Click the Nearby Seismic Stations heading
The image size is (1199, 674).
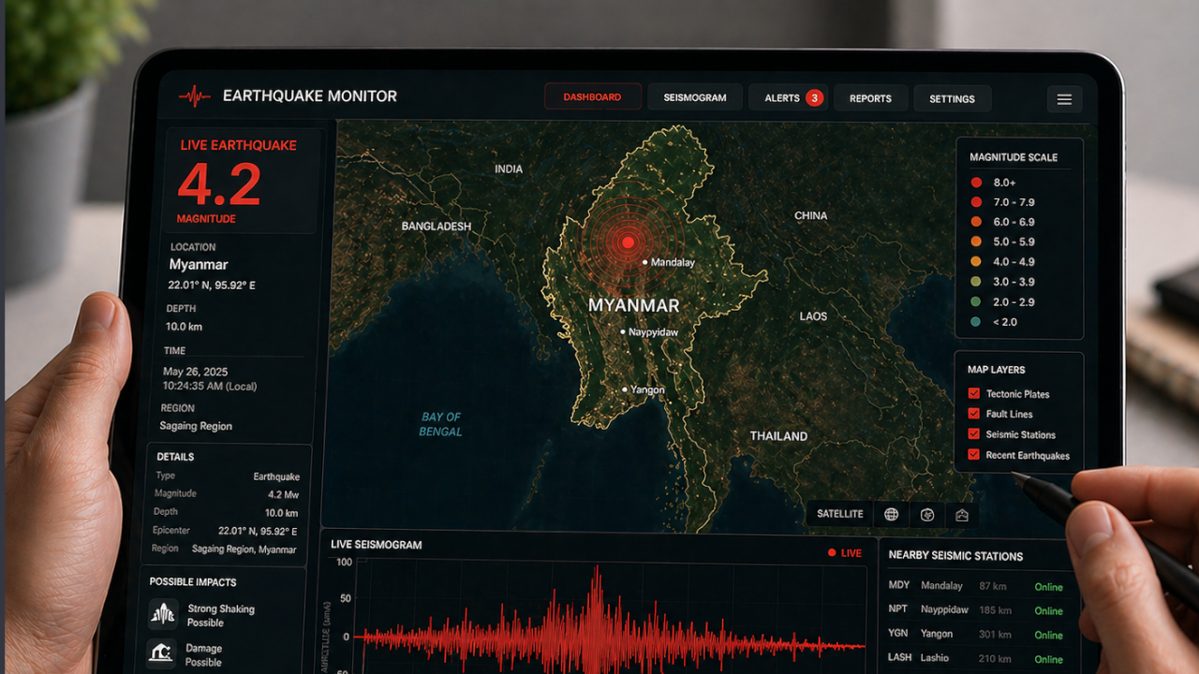(955, 556)
